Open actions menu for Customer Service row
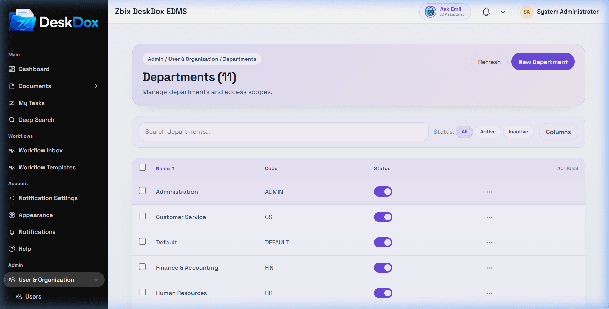Viewport: 609px width, 309px height. 490,217
